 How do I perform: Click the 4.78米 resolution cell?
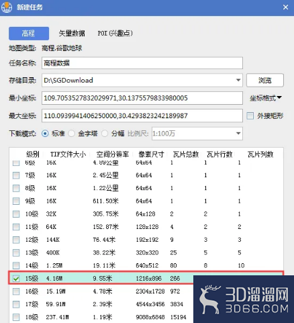click(x=103, y=291)
